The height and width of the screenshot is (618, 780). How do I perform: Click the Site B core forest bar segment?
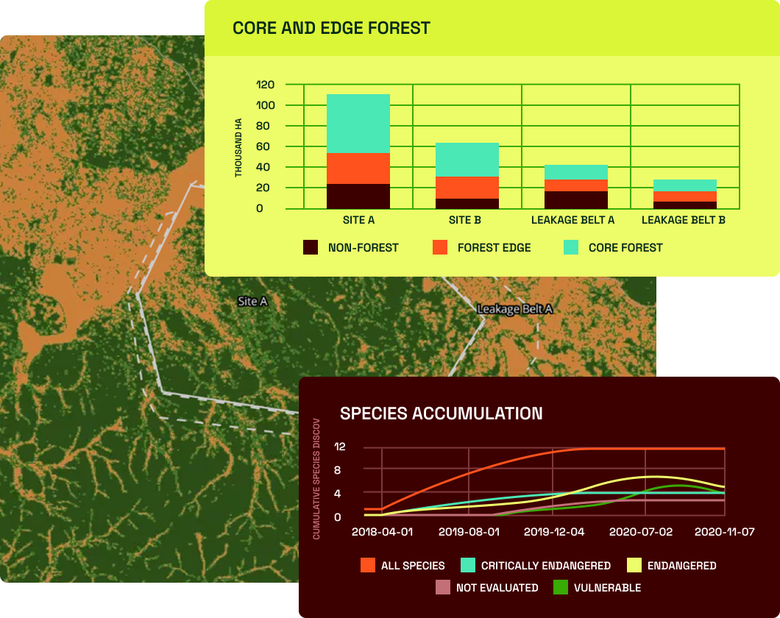point(467,160)
